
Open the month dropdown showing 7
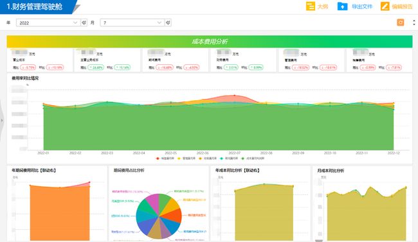(132, 22)
